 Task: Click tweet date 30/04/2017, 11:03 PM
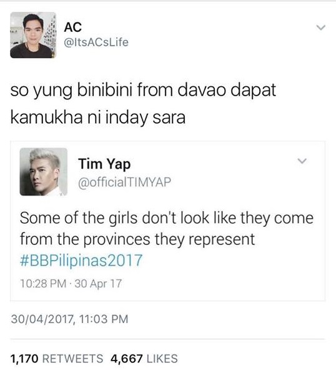click(x=69, y=319)
